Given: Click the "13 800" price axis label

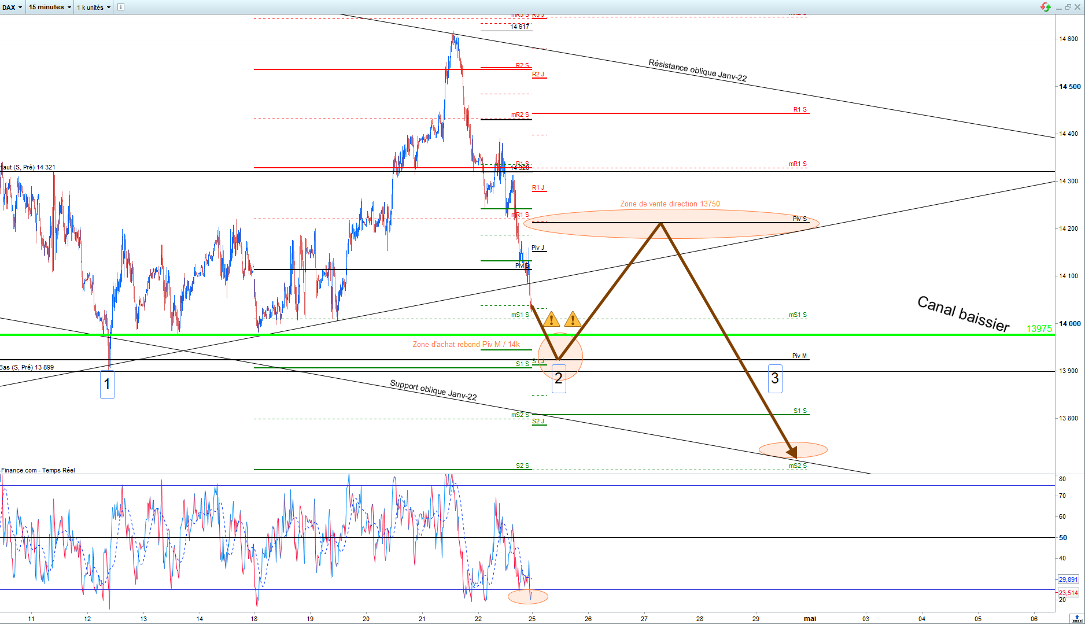Looking at the screenshot, I should 1068,418.
